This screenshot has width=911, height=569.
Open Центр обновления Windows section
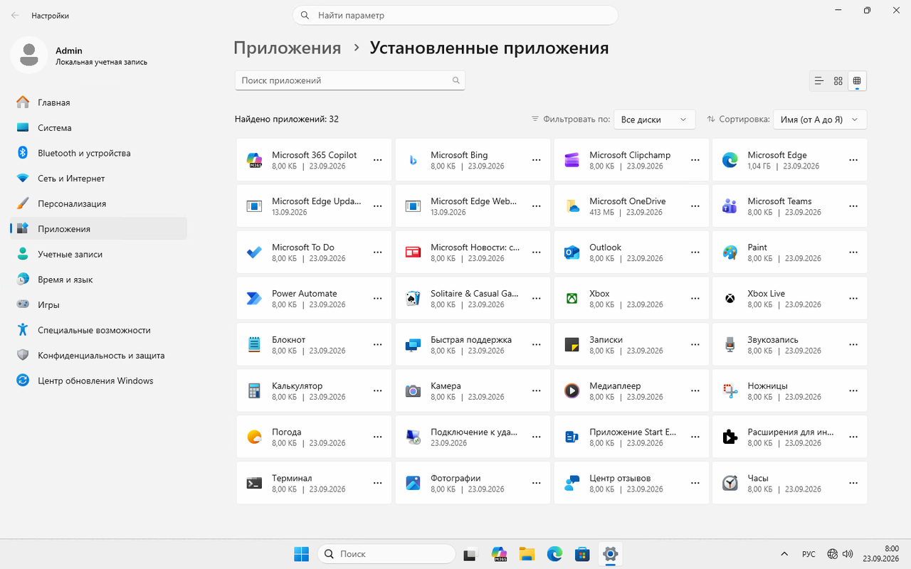(x=99, y=381)
